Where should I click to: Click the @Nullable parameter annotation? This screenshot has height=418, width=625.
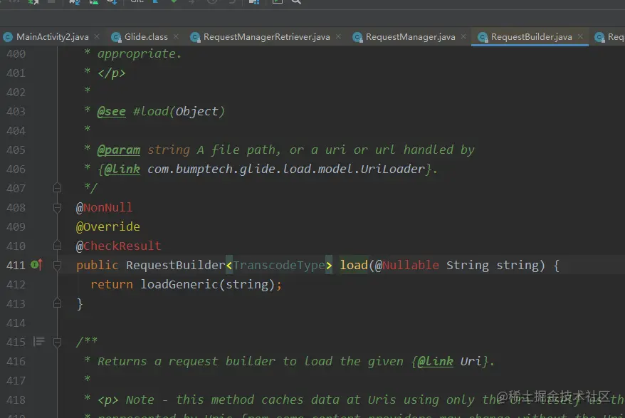(407, 265)
